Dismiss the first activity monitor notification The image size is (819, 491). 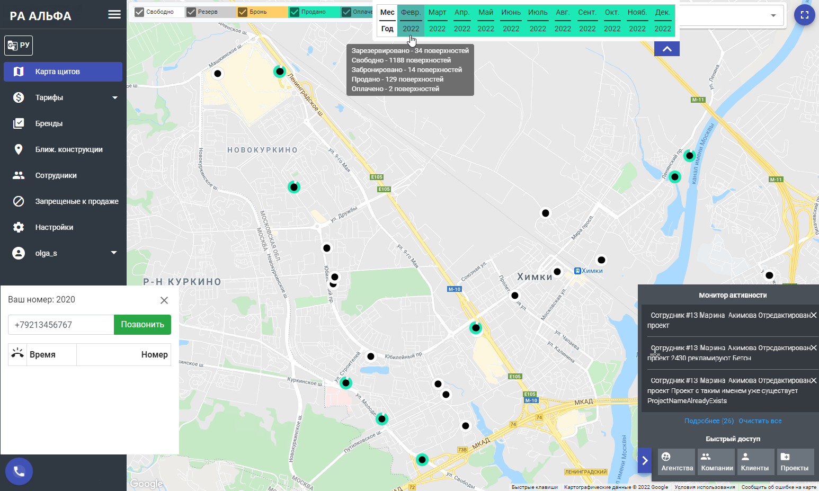point(814,315)
